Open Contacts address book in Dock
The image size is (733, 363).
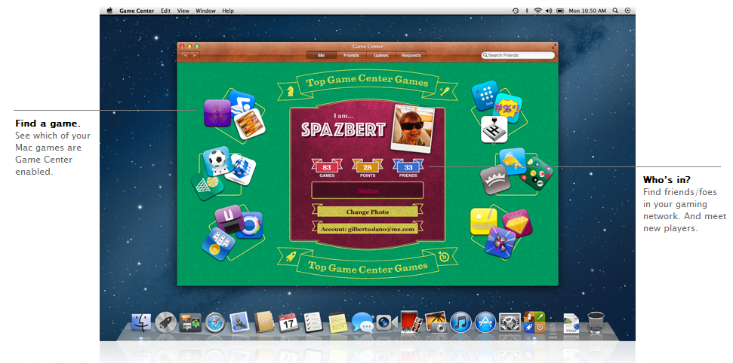click(x=264, y=322)
